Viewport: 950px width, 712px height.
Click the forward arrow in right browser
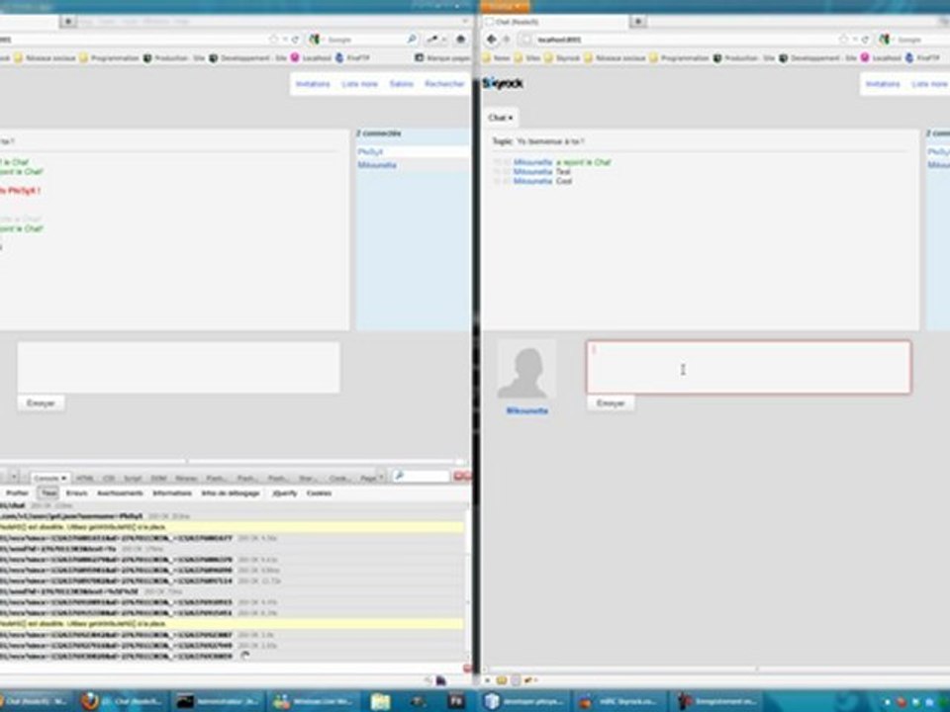(x=507, y=40)
